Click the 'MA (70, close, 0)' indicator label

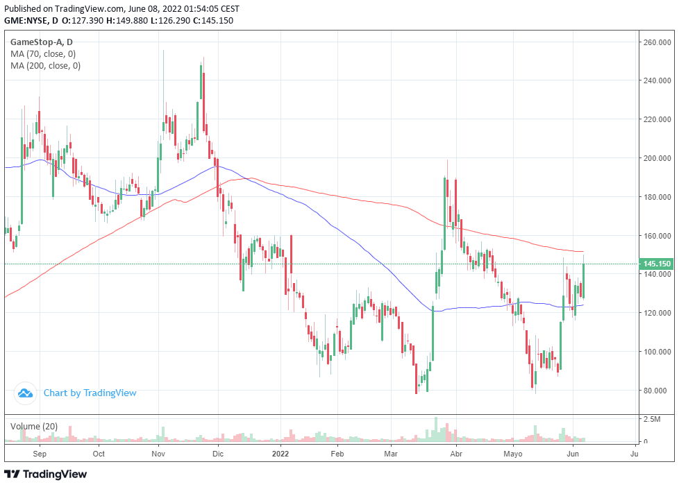pos(43,54)
